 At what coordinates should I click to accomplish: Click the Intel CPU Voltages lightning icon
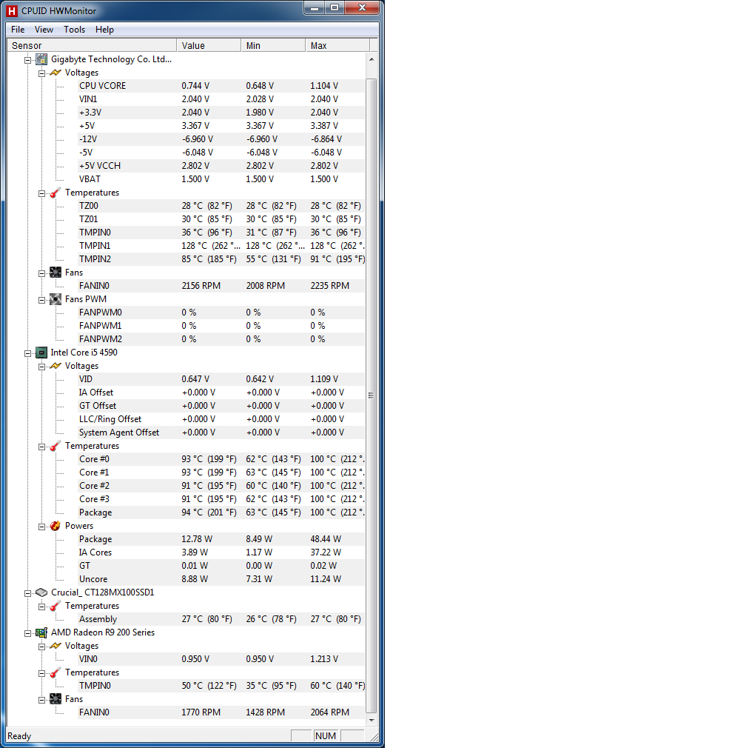tap(56, 366)
